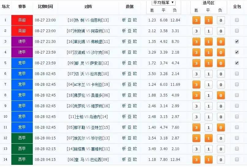Select draw 1 for 克罗托 vs 维罗纳
The width and height of the screenshot is (247, 167).
[209, 106]
